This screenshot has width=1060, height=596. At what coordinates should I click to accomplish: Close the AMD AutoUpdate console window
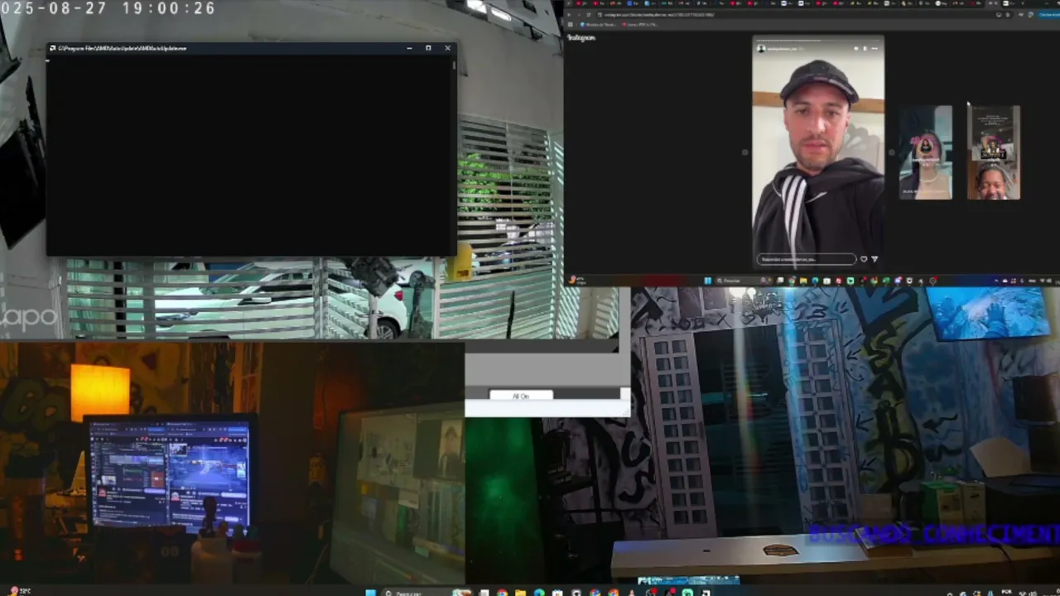[448, 48]
